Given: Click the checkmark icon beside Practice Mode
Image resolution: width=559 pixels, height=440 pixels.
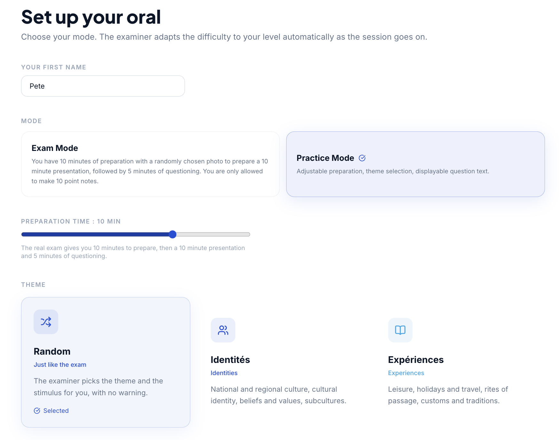Looking at the screenshot, I should (362, 158).
